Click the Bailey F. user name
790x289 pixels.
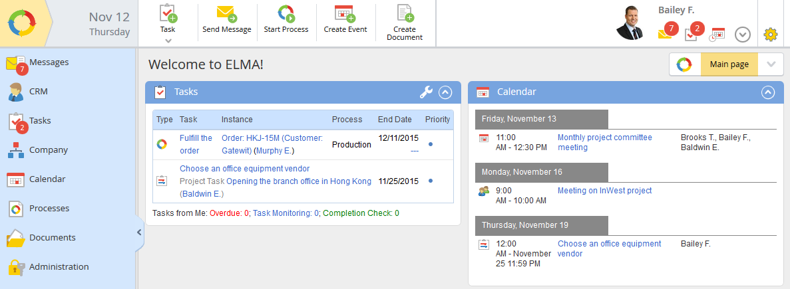pyautogui.click(x=677, y=10)
